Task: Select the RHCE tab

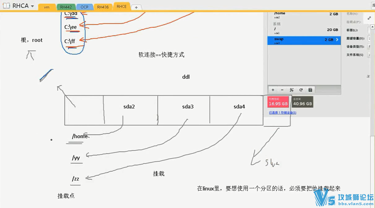Action: point(122,6)
